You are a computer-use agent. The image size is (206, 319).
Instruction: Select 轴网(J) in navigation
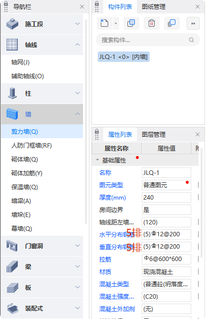[x=42, y=62]
